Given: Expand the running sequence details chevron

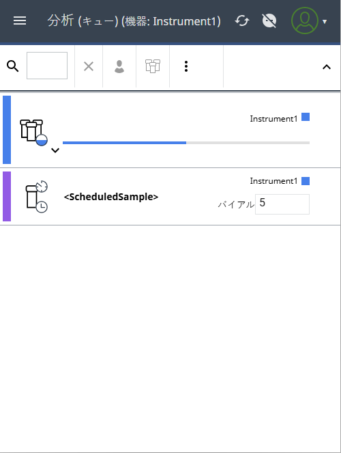Looking at the screenshot, I should click(x=55, y=150).
